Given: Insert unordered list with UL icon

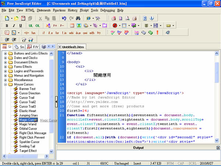Looking at the screenshot, I should point(31,25).
